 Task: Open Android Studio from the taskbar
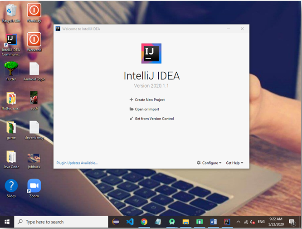(172, 222)
